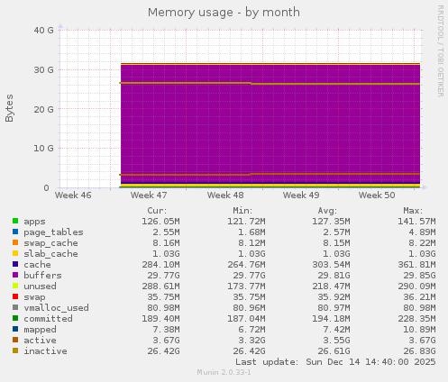Click the 'Last update' timestamp line
The image size is (448, 382).
[335, 362]
